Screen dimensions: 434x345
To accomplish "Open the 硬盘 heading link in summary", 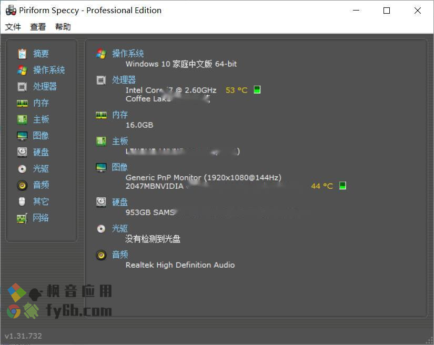I will coord(120,202).
